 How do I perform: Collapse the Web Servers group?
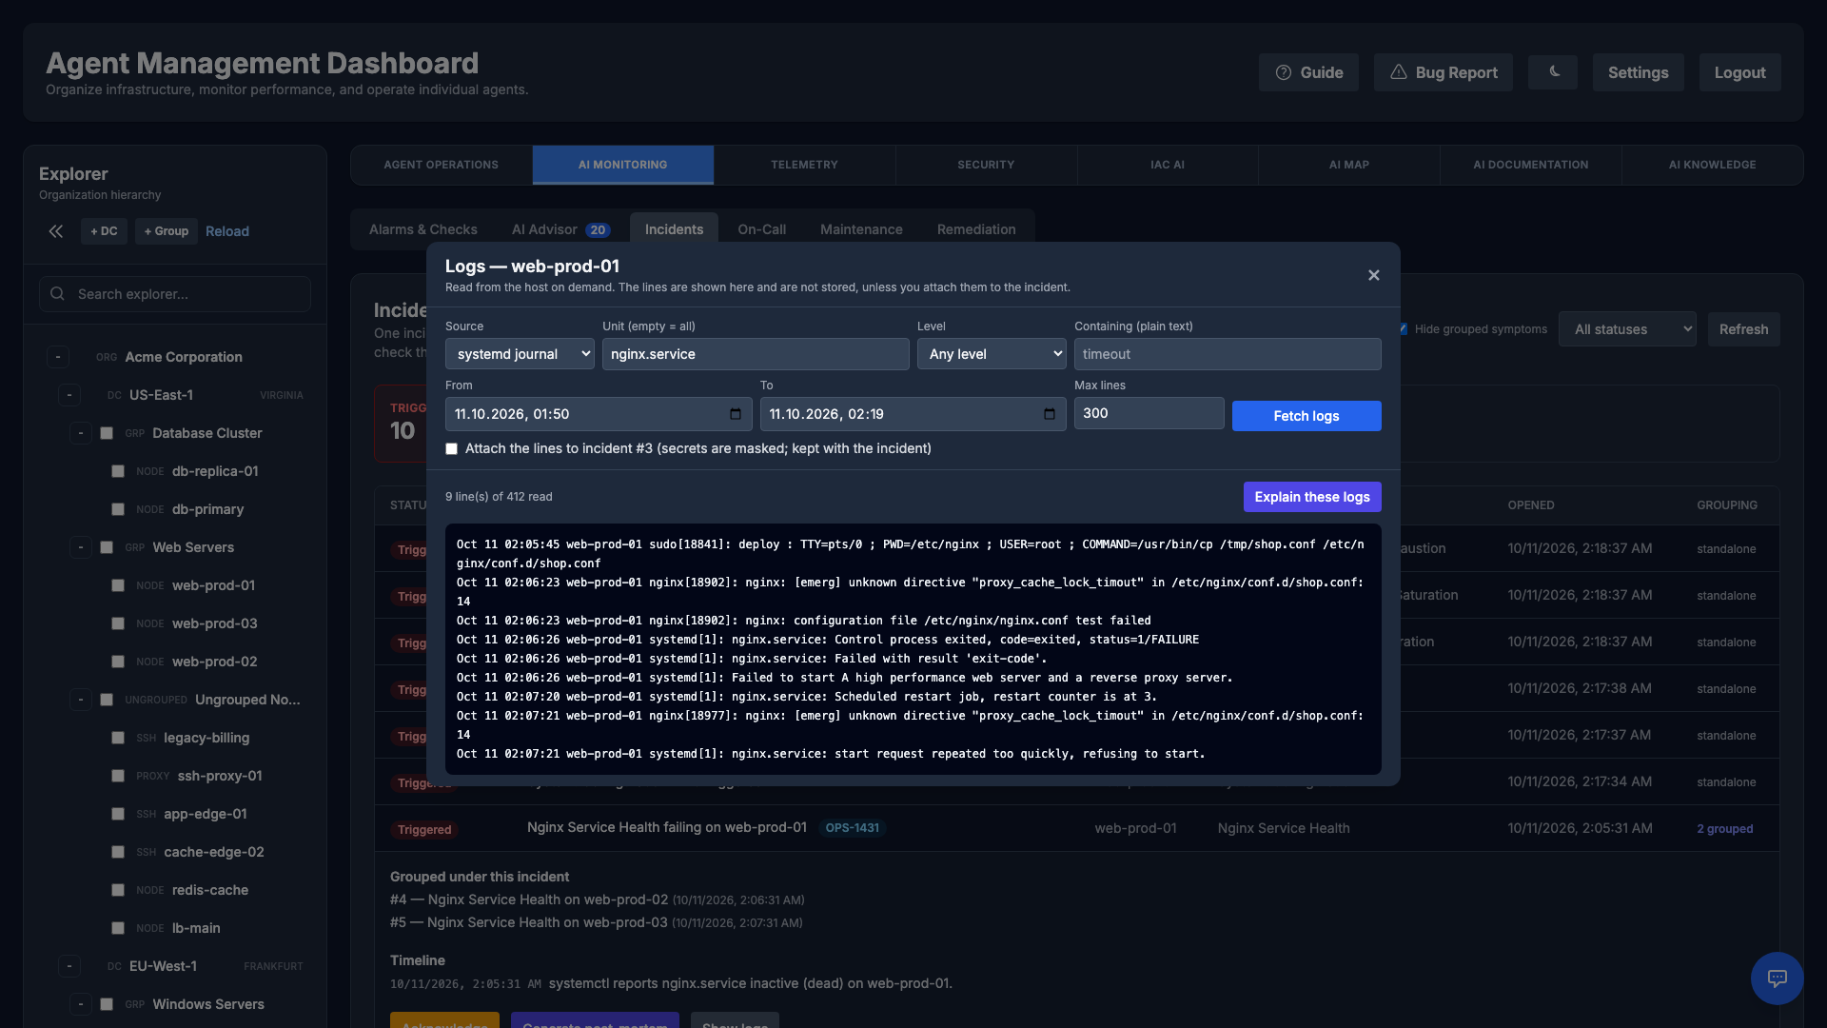pyautogui.click(x=81, y=547)
